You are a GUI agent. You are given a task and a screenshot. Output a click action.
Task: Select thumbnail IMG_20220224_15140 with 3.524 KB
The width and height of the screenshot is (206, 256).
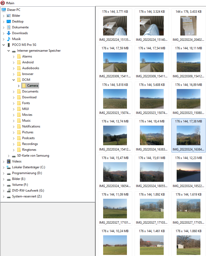[x=152, y=26]
